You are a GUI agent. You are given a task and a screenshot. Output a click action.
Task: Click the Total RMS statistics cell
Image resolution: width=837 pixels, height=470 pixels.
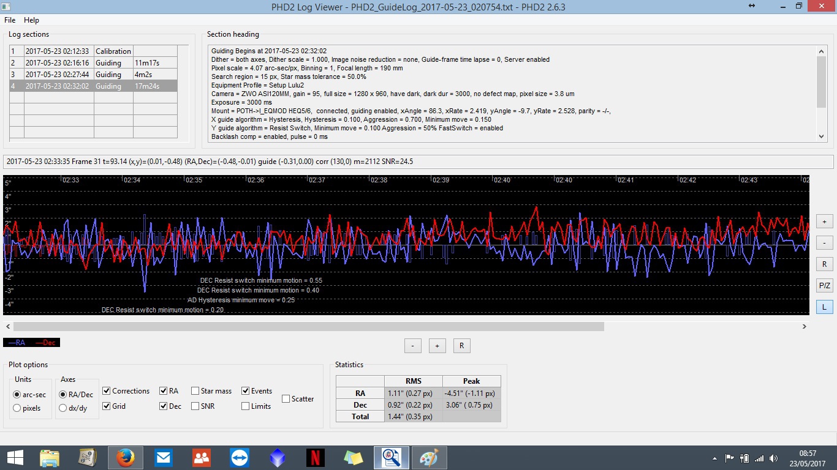tap(414, 417)
